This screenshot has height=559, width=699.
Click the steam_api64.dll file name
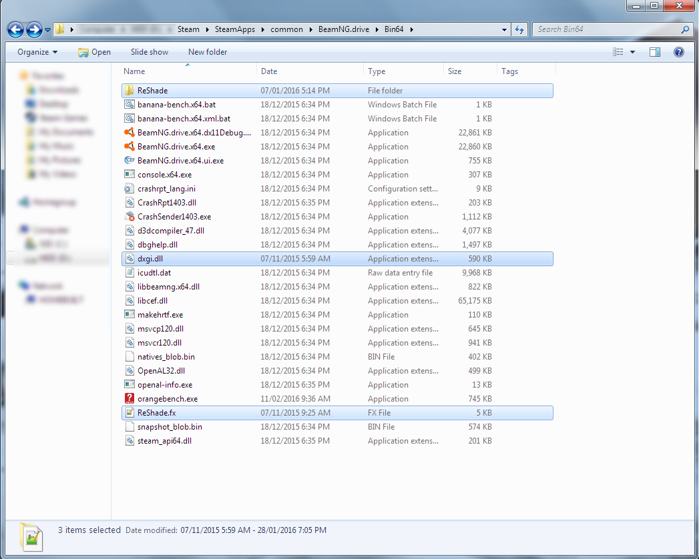coord(164,441)
